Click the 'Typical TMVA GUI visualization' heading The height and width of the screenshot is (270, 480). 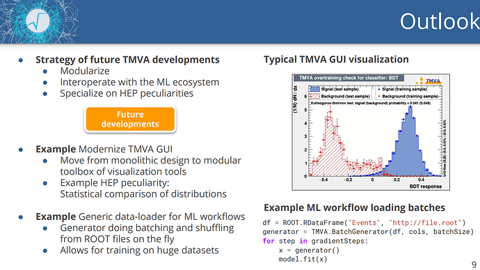pos(336,59)
